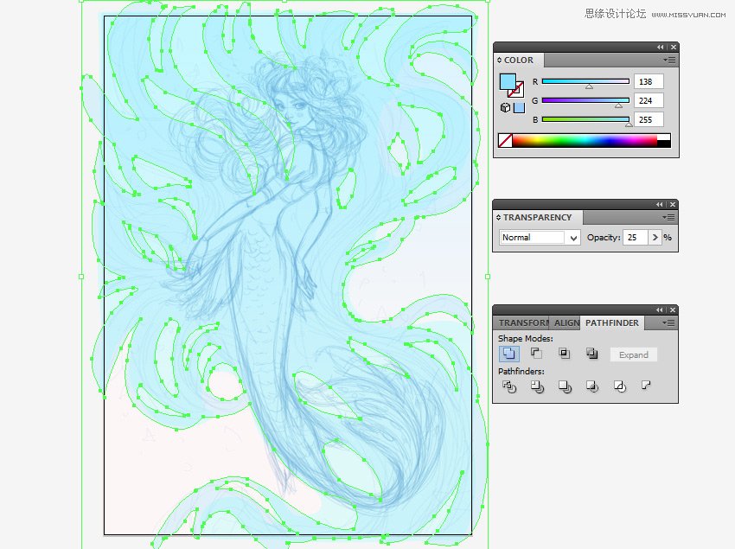Open the Opacity slider popup arrow
Image resolution: width=735 pixels, height=549 pixels.
click(x=655, y=237)
